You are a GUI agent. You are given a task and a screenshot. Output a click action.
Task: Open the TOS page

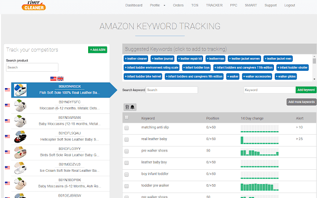195,5
